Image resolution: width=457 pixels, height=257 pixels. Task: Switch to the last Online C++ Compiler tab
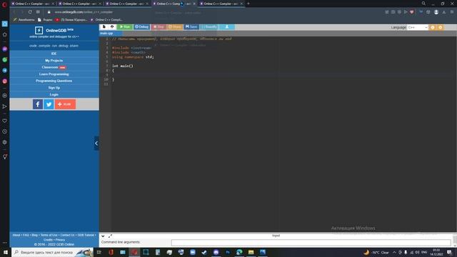coord(221,4)
